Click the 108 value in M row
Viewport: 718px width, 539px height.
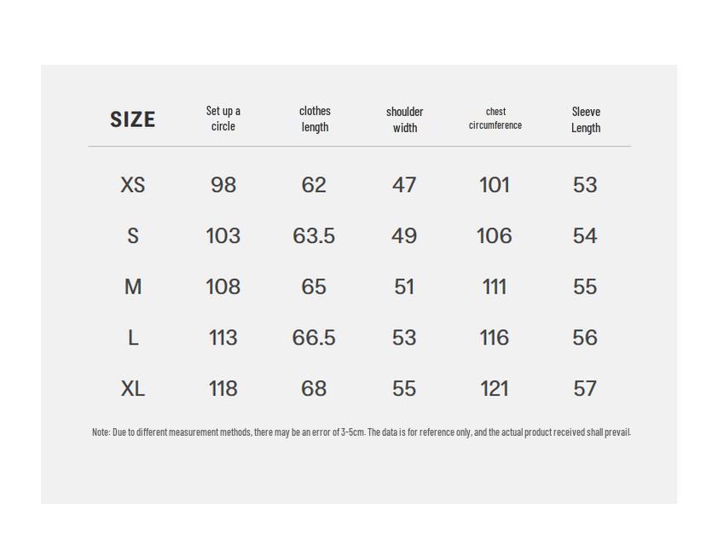coord(223,287)
